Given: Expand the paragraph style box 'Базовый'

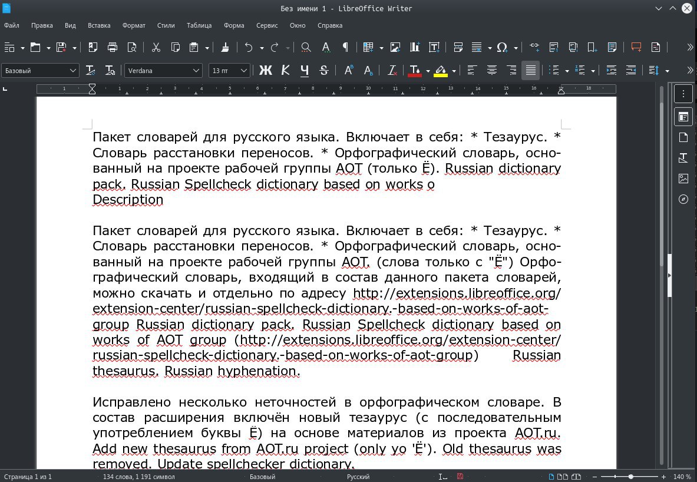Looking at the screenshot, I should 73,71.
